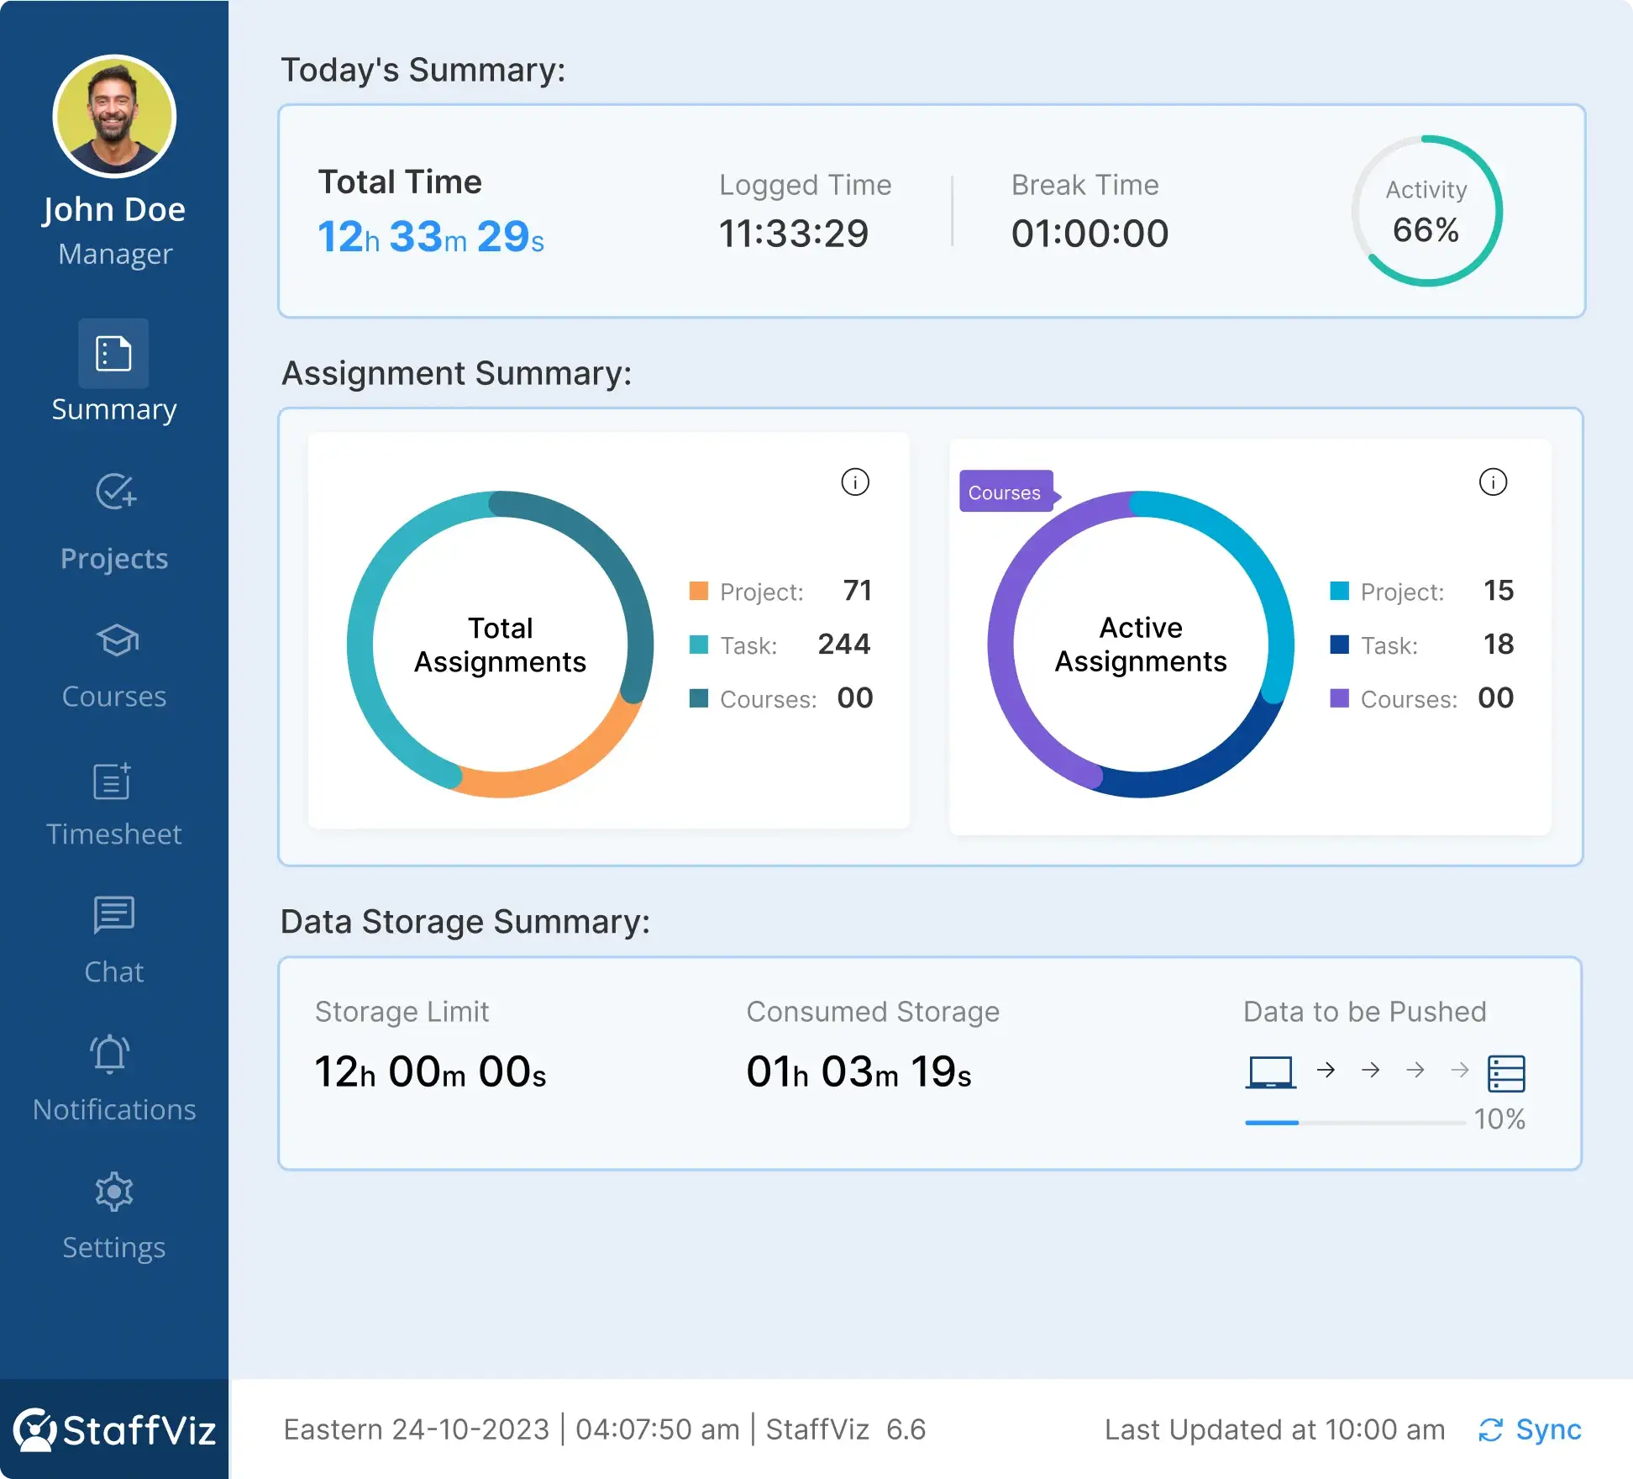This screenshot has height=1479, width=1633.
Task: Click the Total Assignments donut chart
Action: click(x=501, y=645)
